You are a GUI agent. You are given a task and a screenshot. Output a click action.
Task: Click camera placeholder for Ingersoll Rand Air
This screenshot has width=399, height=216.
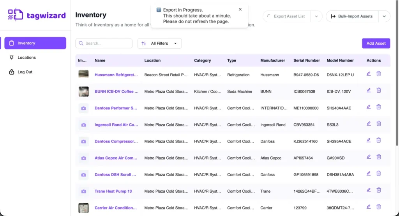(x=83, y=125)
